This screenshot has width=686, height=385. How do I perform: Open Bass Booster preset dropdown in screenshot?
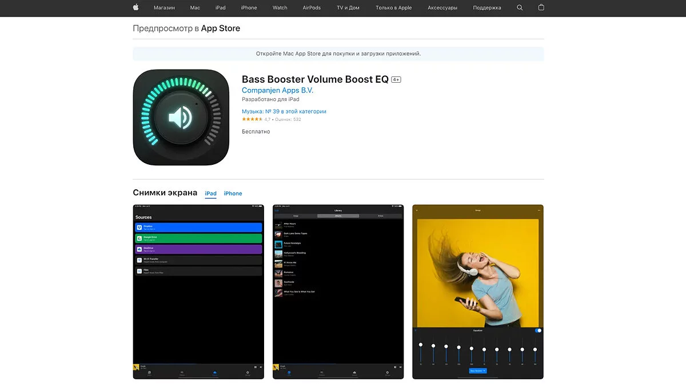478,371
